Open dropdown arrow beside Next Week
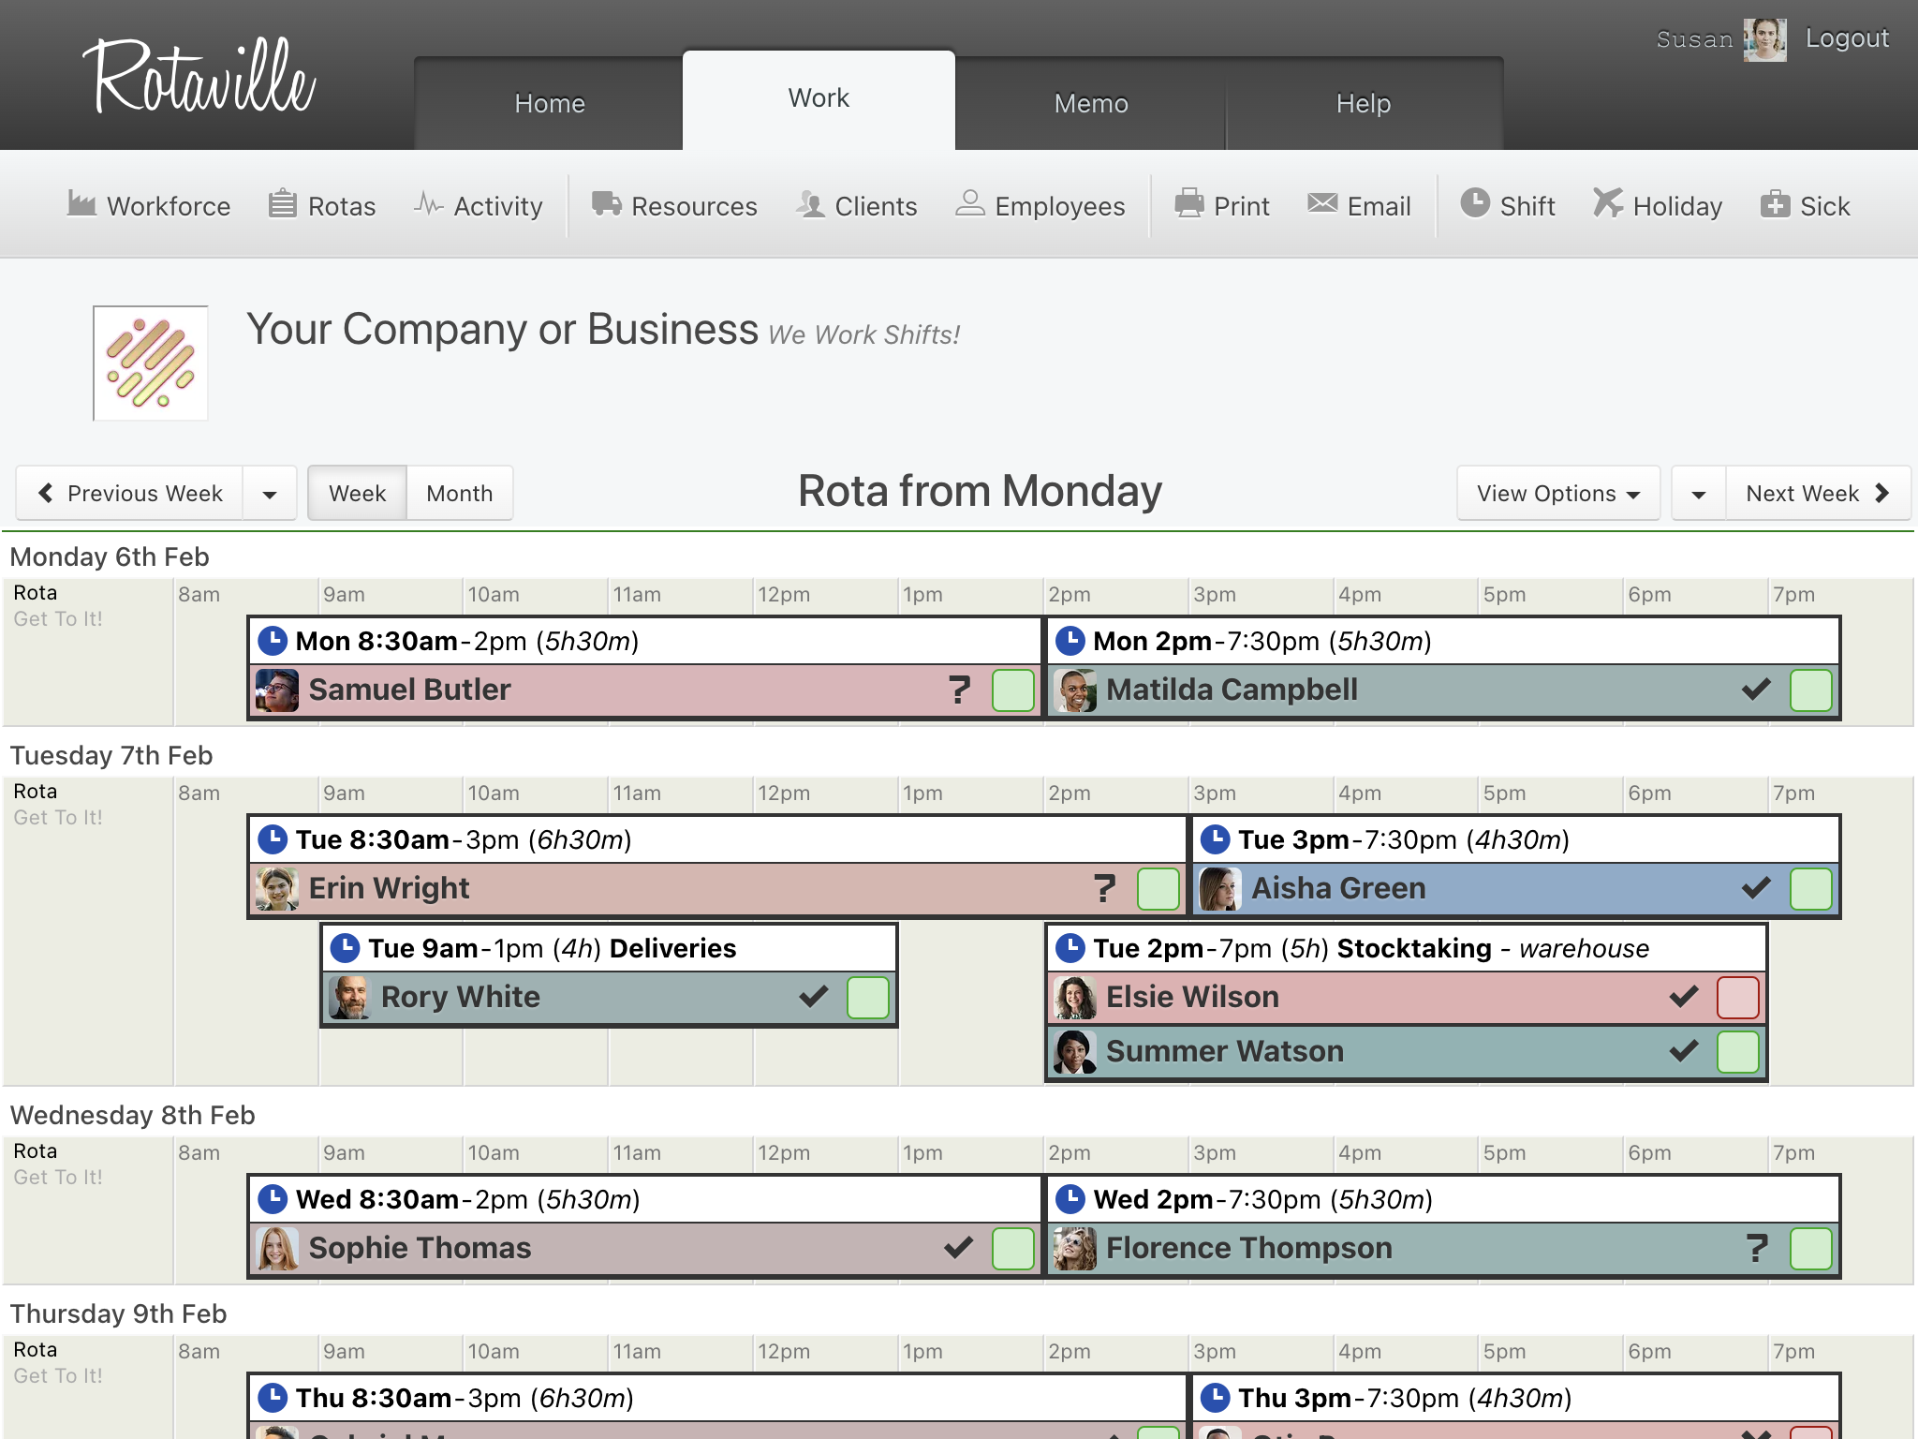Image resolution: width=1918 pixels, height=1439 pixels. click(x=1698, y=493)
